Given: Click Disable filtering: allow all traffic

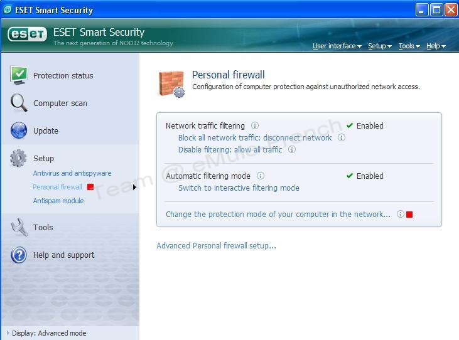Looking at the screenshot, I should point(230,150).
